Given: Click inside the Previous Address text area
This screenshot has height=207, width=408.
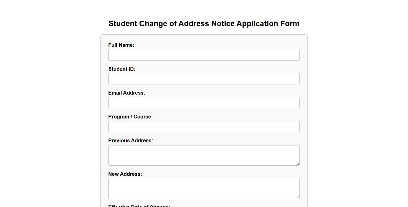Looking at the screenshot, I should pyautogui.click(x=204, y=155).
